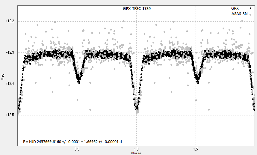This screenshot has width=257, height=155.
Task: Click the 0.5 phase tick label
Action: coord(77,149)
